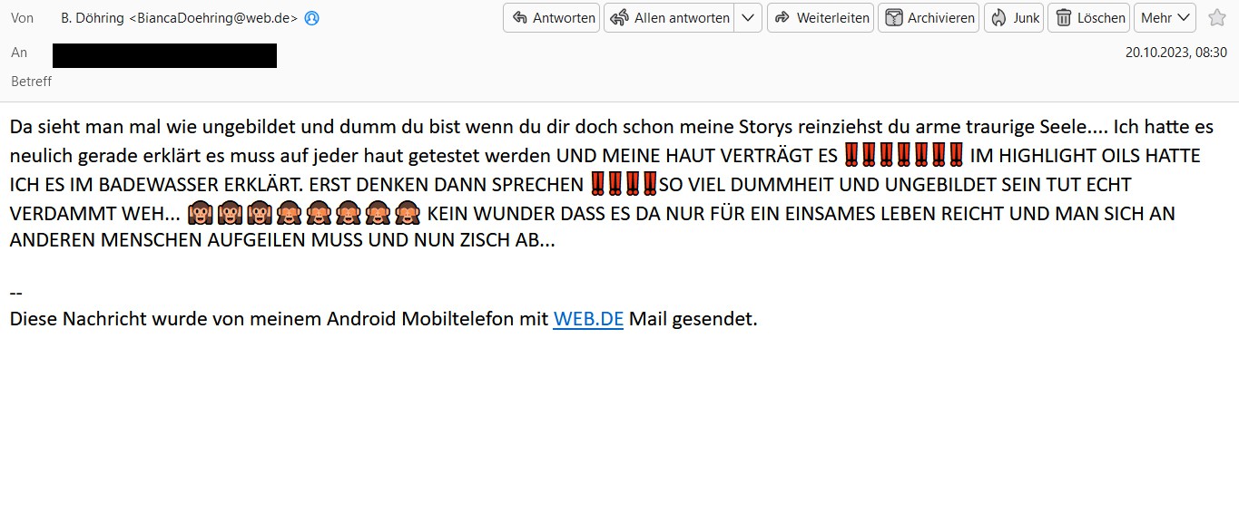This screenshot has height=522, width=1239.
Task: Click the redacted recipient field
Action: click(x=164, y=55)
